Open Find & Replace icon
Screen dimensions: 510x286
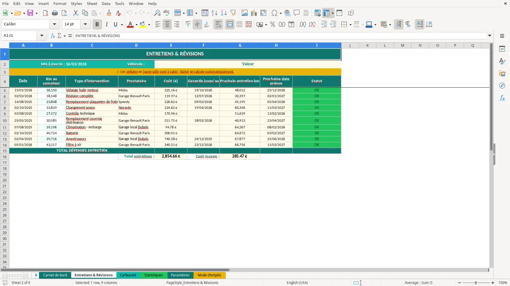point(157,13)
